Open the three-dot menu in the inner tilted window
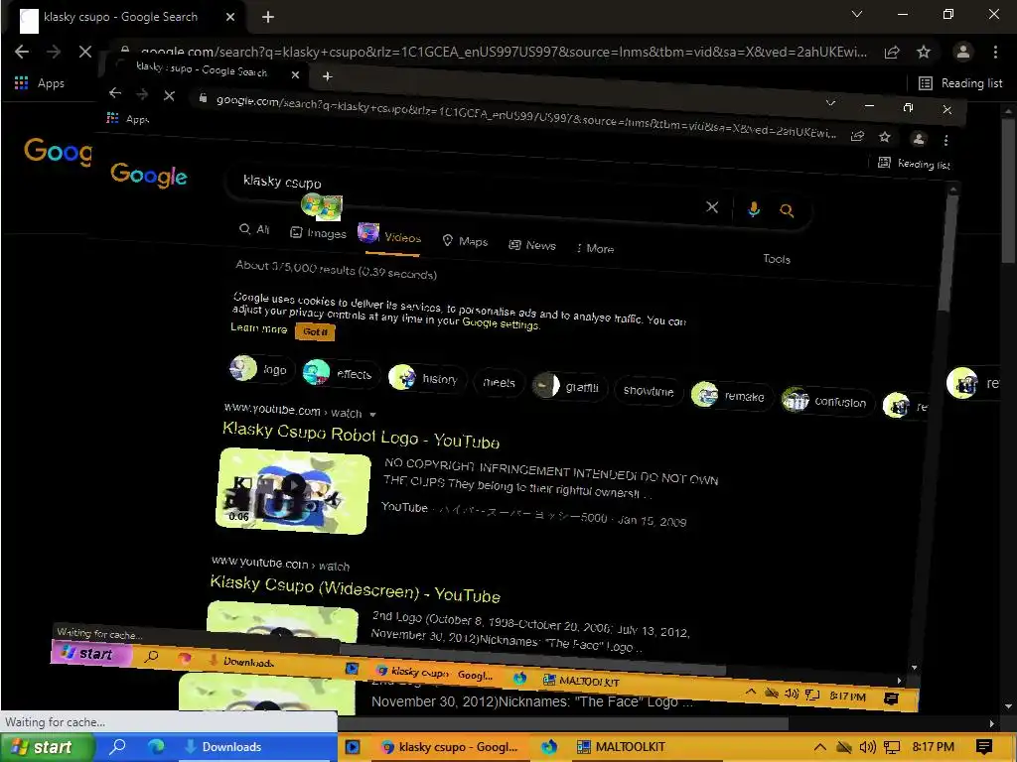The width and height of the screenshot is (1017, 762). coord(946,140)
